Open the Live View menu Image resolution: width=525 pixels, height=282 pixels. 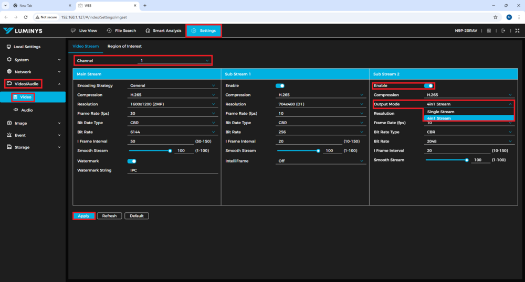point(84,31)
